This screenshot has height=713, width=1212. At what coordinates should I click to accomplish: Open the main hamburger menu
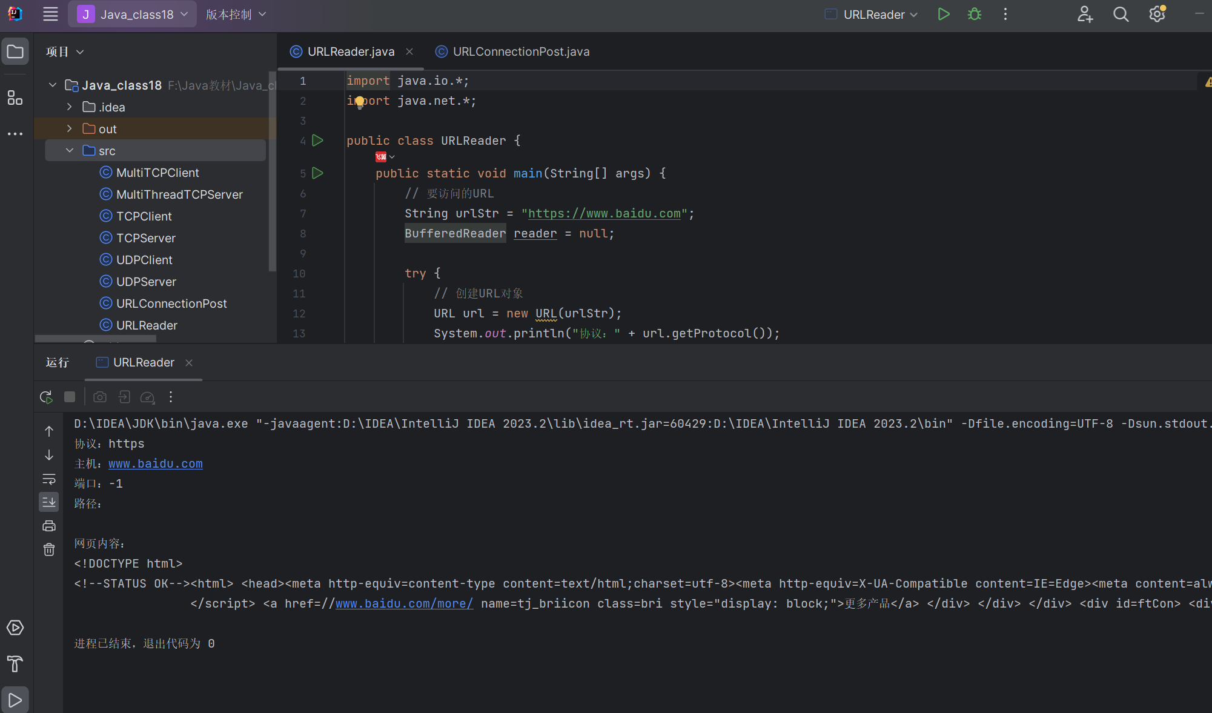50,14
